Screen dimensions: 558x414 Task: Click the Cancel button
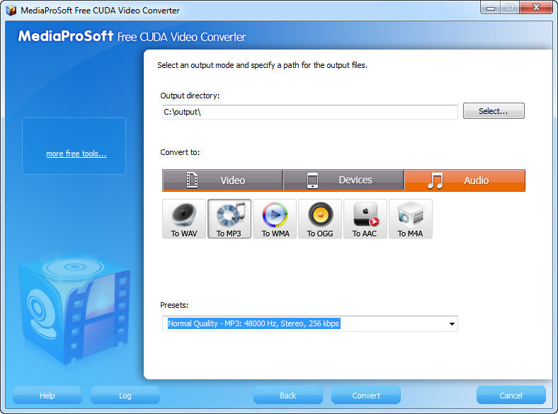[x=511, y=396]
